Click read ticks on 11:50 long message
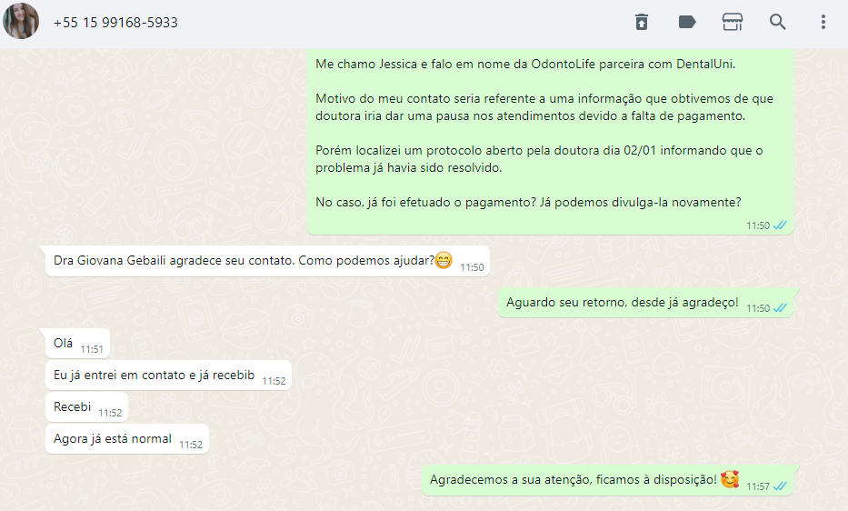The height and width of the screenshot is (511, 848). click(x=780, y=225)
